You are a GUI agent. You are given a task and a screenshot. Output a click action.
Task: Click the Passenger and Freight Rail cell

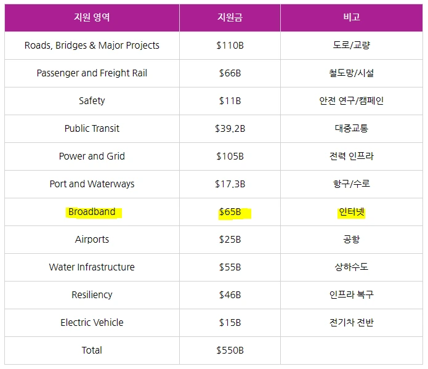click(92, 73)
